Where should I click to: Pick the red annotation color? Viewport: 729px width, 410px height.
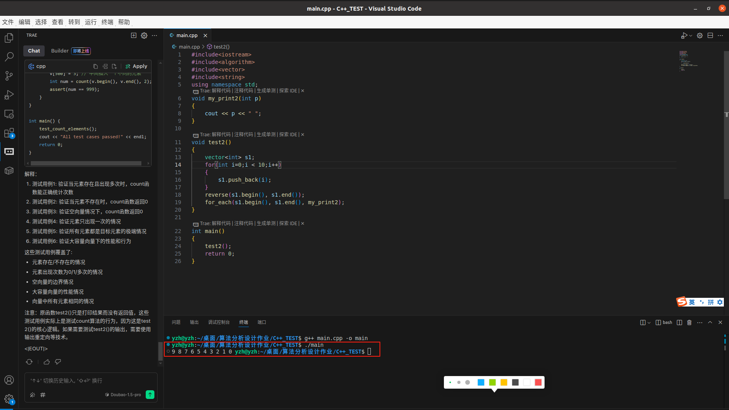[538, 382]
